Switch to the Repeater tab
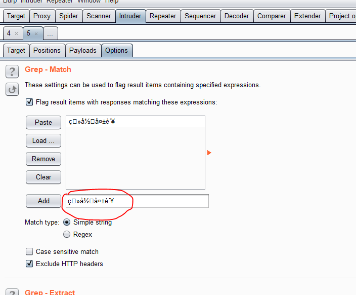The height and width of the screenshot is (295, 356). pos(163,16)
